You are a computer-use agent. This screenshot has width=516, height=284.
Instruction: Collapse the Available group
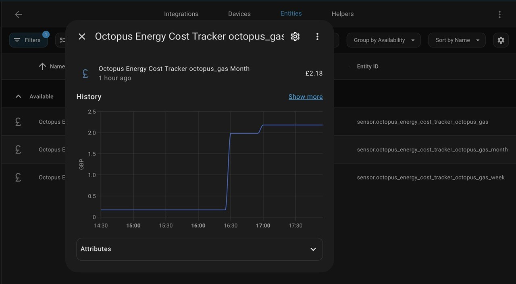pyautogui.click(x=18, y=97)
